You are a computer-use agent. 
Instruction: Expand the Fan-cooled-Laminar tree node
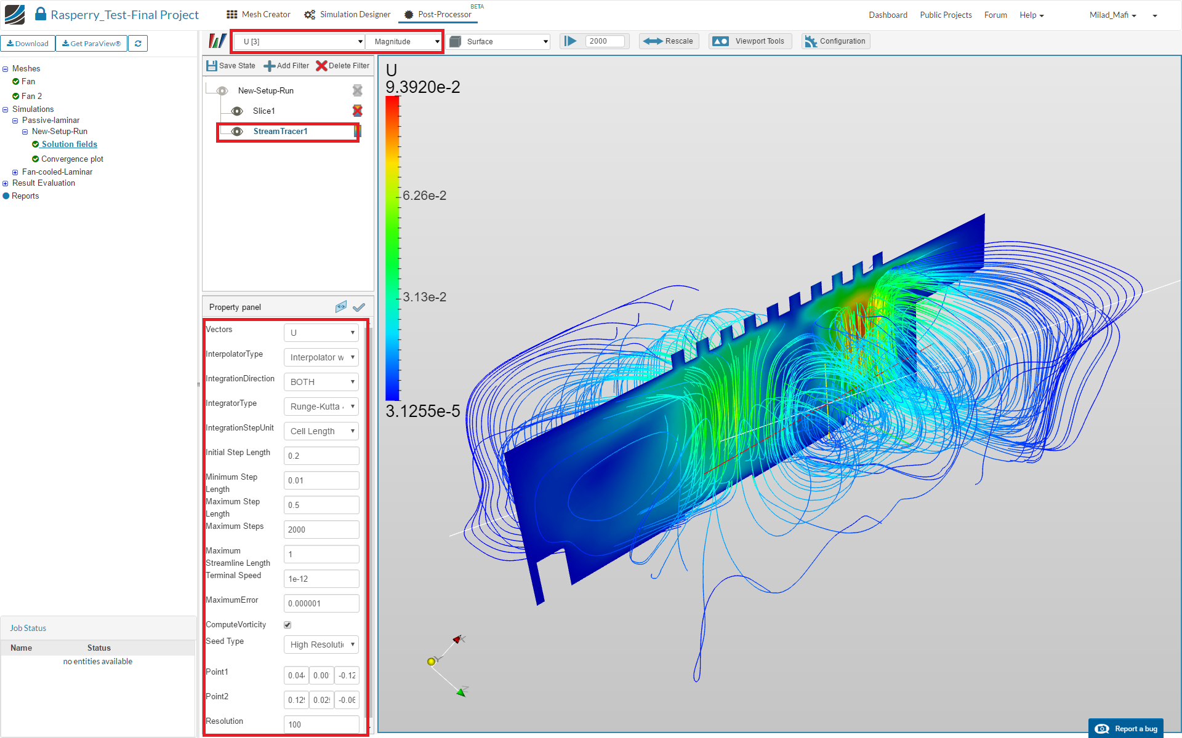15,172
